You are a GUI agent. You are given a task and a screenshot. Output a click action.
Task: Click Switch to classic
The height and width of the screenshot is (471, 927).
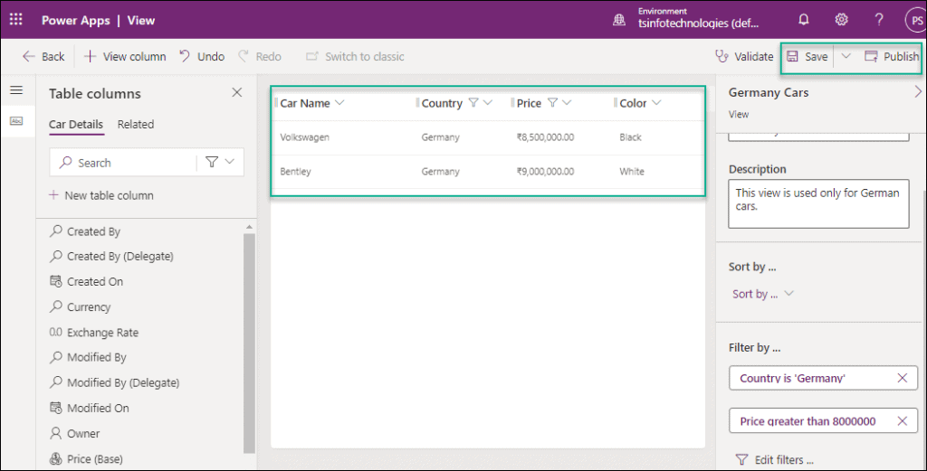[355, 57]
